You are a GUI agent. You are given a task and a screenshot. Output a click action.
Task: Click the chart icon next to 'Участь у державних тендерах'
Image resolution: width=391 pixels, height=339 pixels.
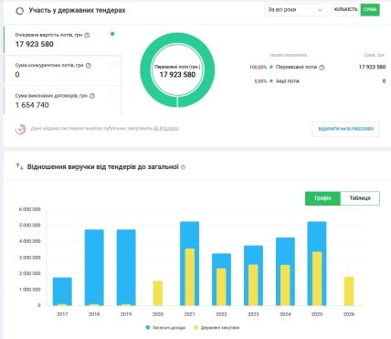[x=19, y=11]
